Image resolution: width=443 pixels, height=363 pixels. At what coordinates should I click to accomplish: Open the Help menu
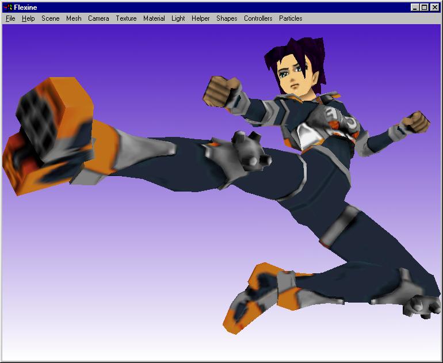(28, 18)
